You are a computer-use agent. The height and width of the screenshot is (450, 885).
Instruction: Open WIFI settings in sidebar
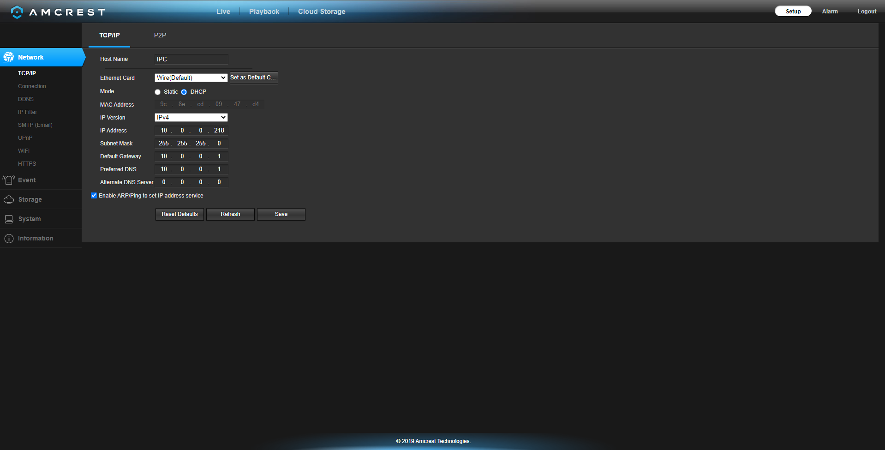[x=24, y=151]
